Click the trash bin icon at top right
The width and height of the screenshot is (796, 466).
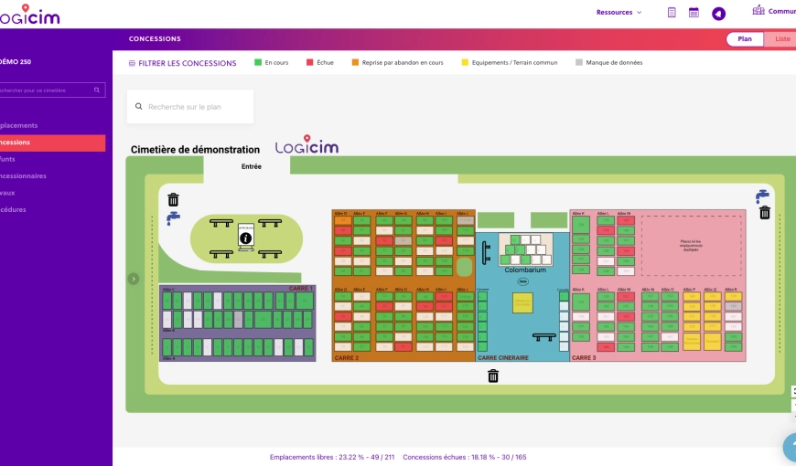[765, 213]
